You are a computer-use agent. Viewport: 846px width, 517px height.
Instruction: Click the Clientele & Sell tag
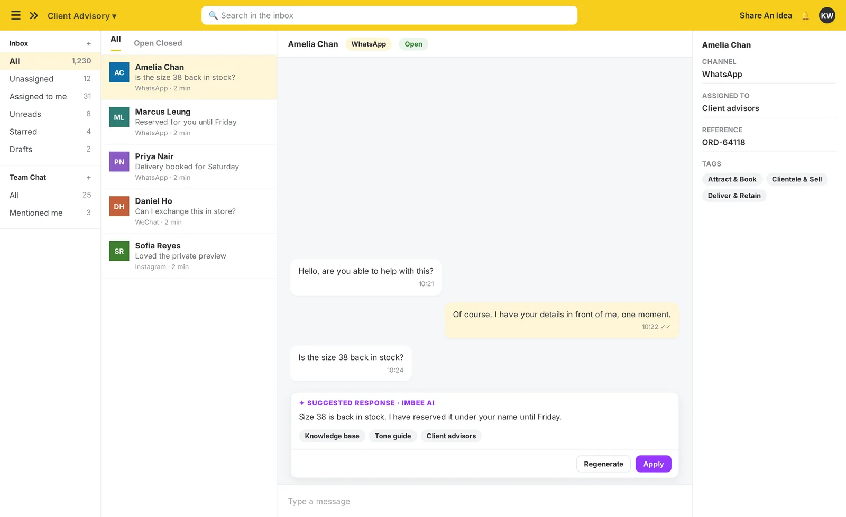[797, 179]
